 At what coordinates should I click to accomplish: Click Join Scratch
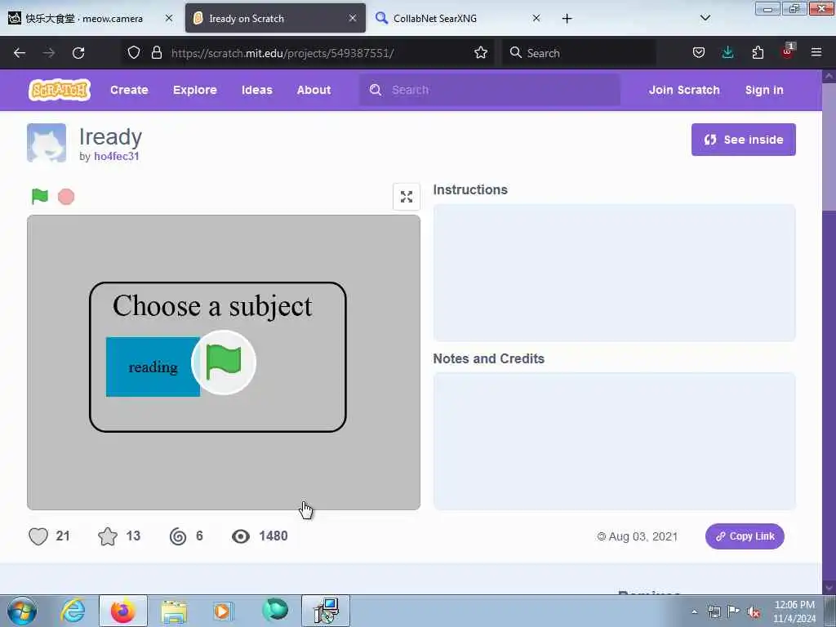pyautogui.click(x=684, y=90)
